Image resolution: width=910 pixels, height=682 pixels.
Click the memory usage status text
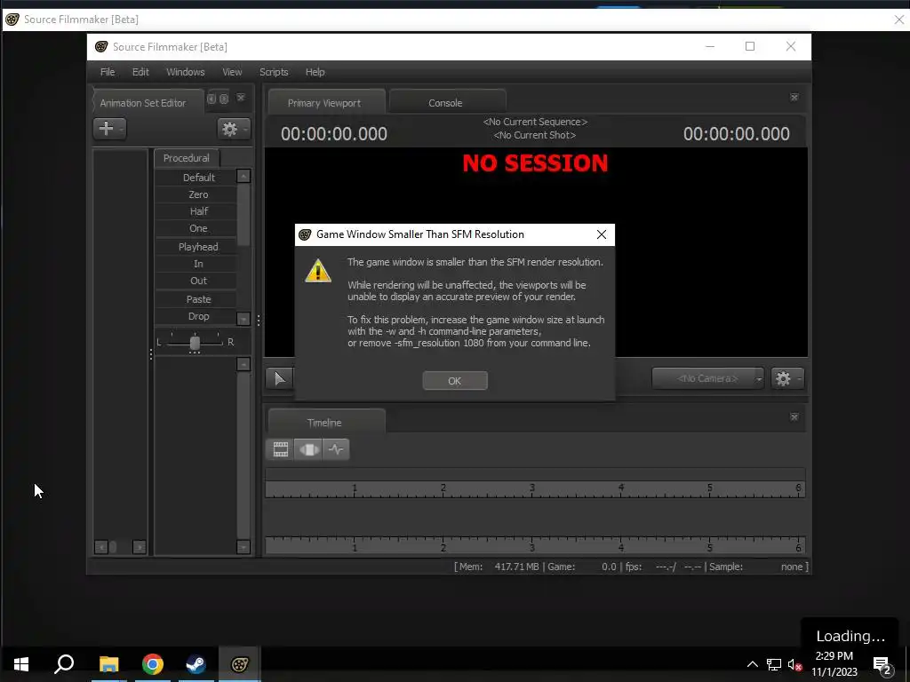(x=498, y=567)
